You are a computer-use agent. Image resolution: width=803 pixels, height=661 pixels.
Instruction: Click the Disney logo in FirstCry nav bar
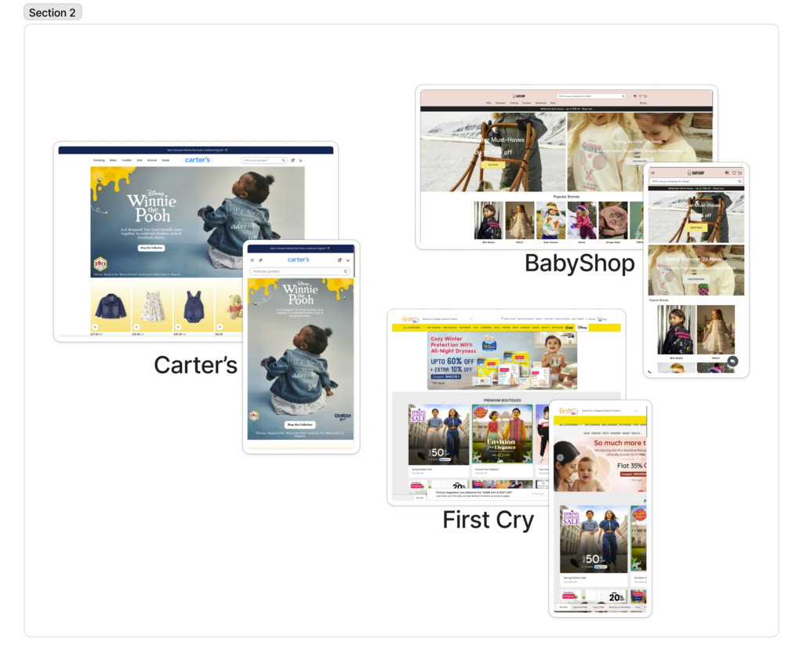pos(581,328)
